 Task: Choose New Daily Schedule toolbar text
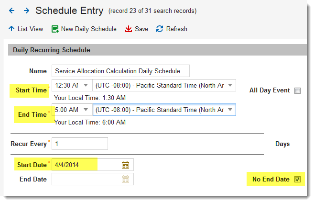click(89, 29)
